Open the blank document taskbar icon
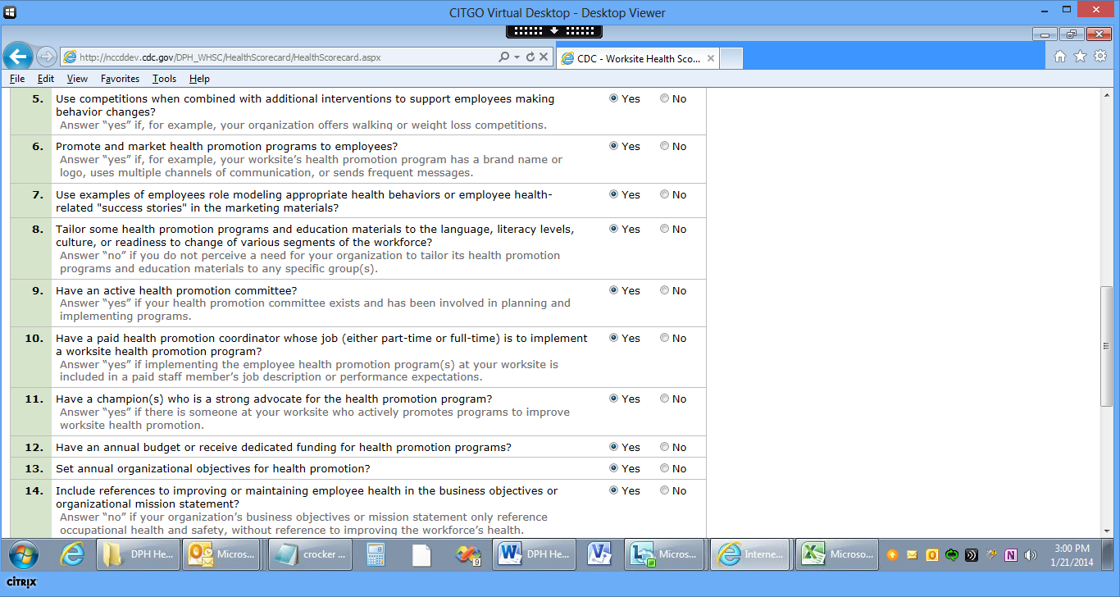Image resolution: width=1120 pixels, height=597 pixels. (421, 555)
